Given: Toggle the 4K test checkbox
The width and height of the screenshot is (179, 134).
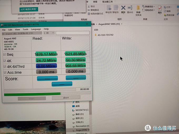Looking at the screenshot, I should pos(4,61).
